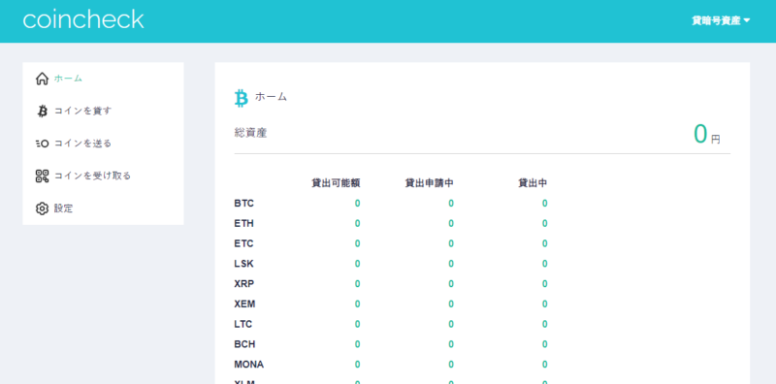Click the gear icon beside 設定

[x=42, y=208]
